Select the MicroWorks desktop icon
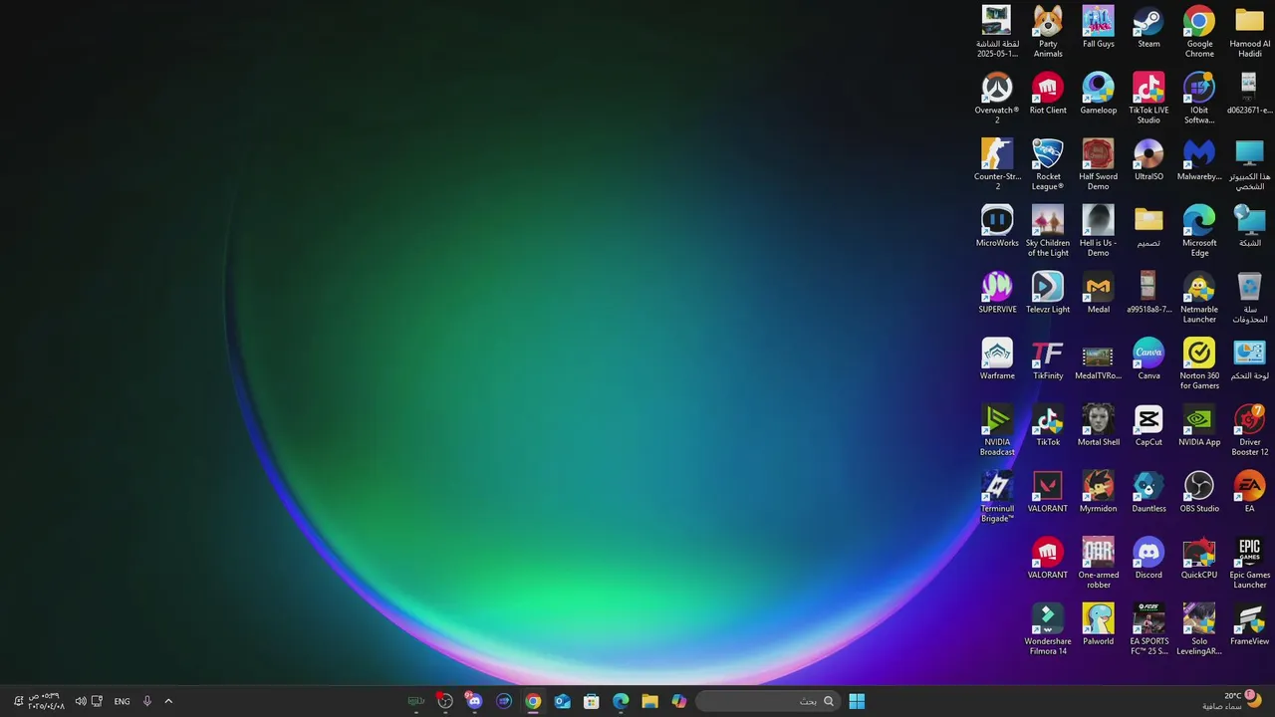1275x717 pixels. coord(997,226)
